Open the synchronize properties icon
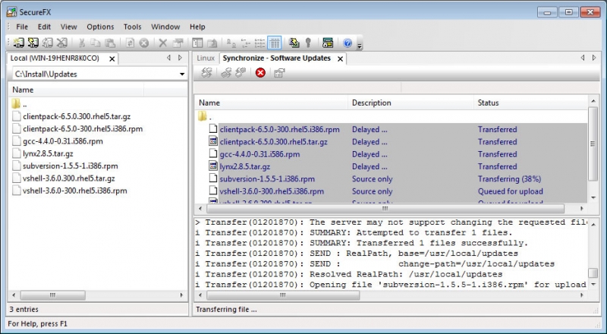The height and width of the screenshot is (334, 607). [279, 72]
